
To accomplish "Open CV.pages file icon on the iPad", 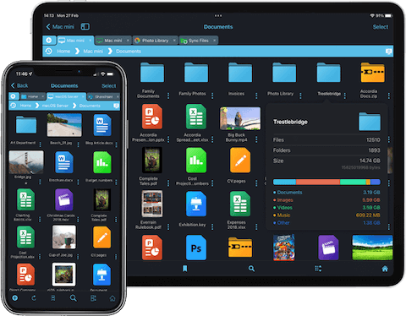I will 240,161.
